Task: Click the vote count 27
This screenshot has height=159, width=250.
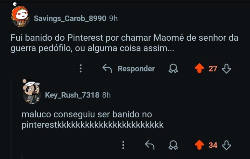Action: pos(213,69)
